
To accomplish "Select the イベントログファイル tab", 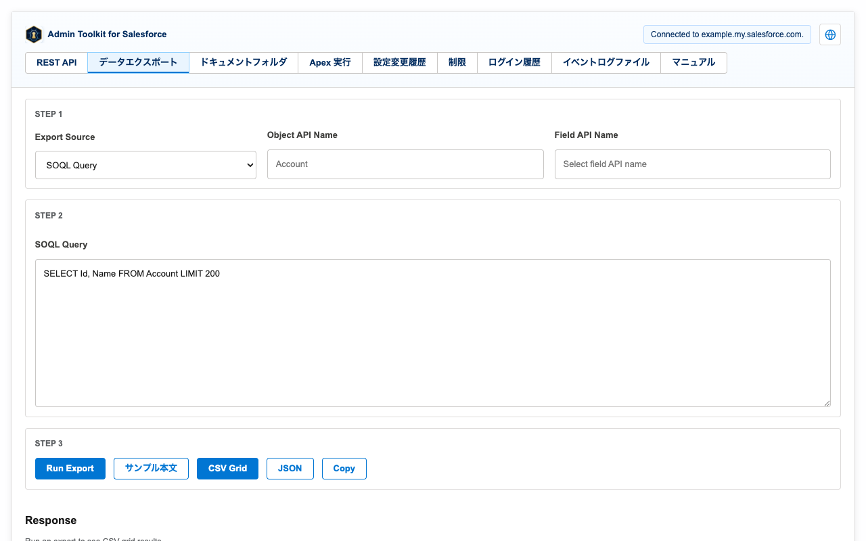I will 606,63.
